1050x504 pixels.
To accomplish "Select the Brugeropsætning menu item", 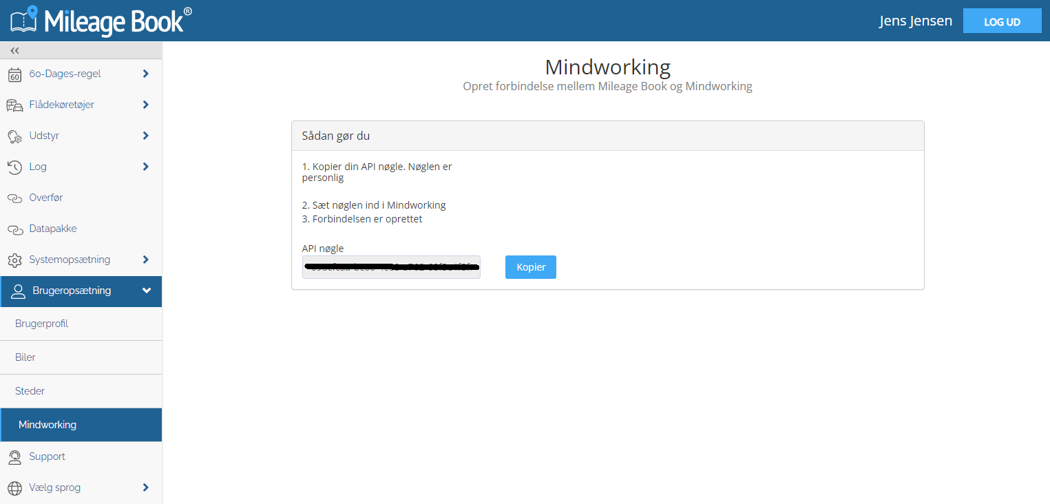I will point(81,291).
